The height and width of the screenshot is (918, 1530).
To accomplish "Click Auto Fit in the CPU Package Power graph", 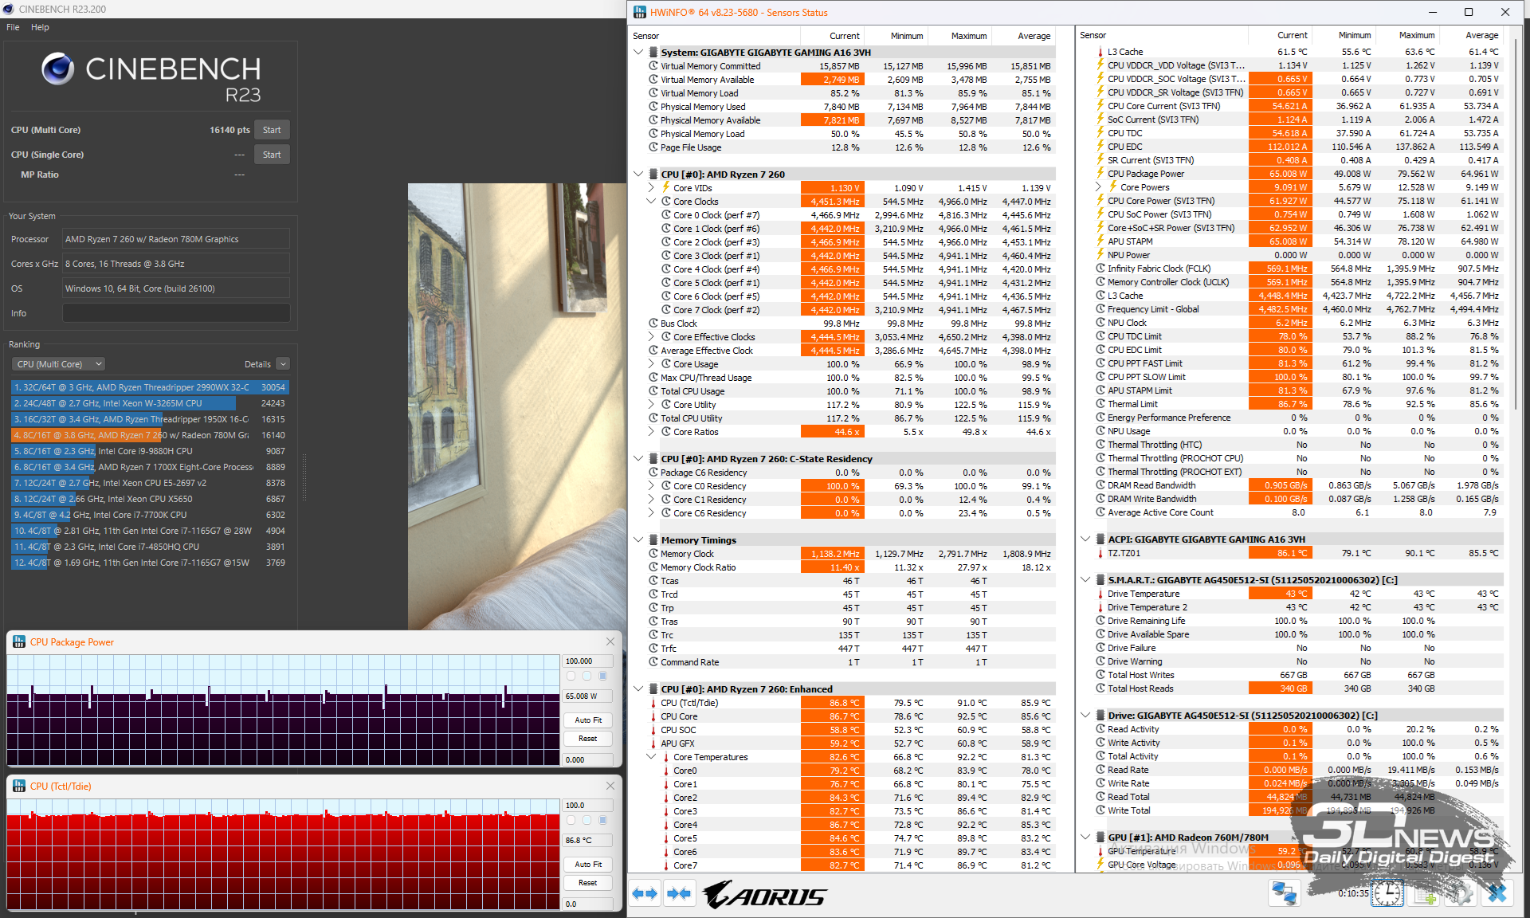I will click(588, 720).
